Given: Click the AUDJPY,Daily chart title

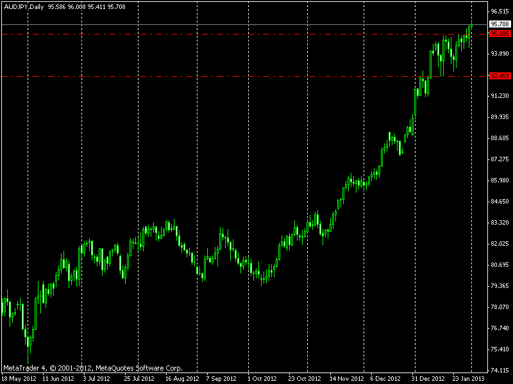Looking at the screenshot, I should pos(24,7).
